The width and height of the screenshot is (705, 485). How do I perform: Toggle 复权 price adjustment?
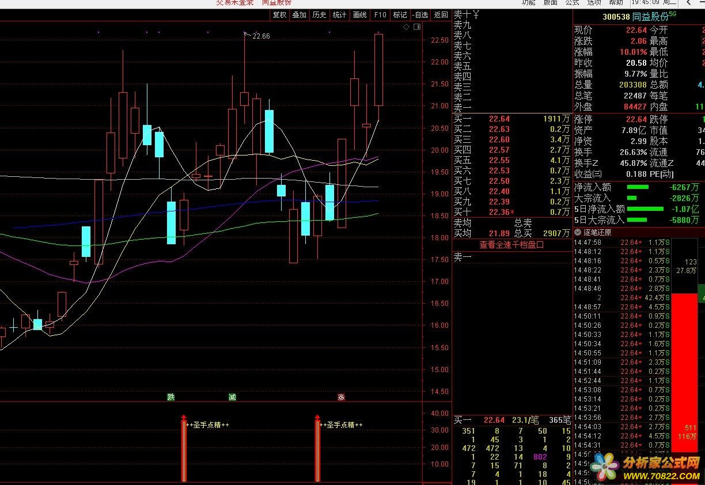[x=279, y=15]
